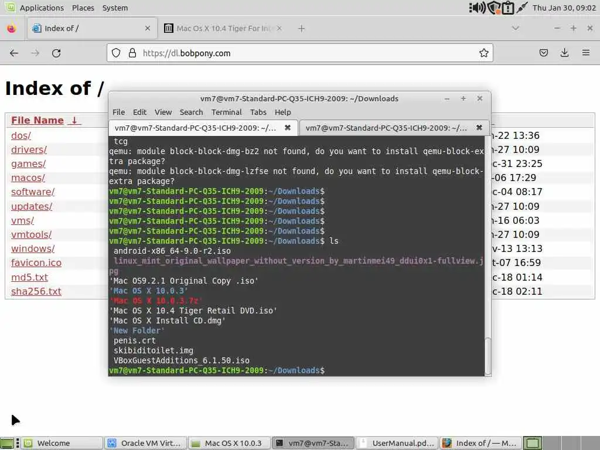600x450 pixels.
Task: Click 'skibiditoilet.img' in terminal output
Action: pos(153,350)
